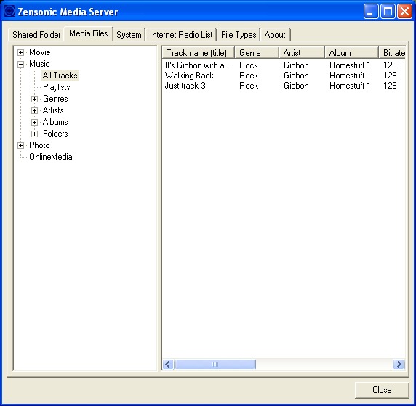Click the track list scroll left arrow
This screenshot has height=406, width=416.
point(168,365)
